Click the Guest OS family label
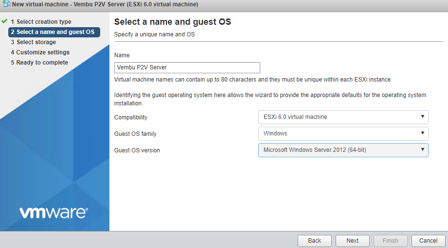The height and width of the screenshot is (248, 448). click(135, 134)
